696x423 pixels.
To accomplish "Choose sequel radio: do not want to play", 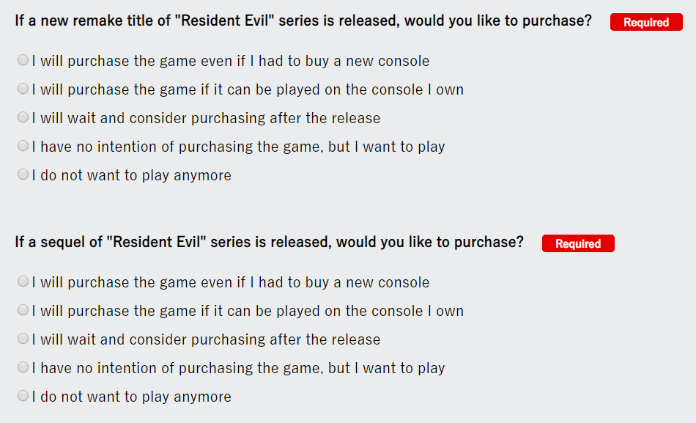I will click(x=23, y=395).
